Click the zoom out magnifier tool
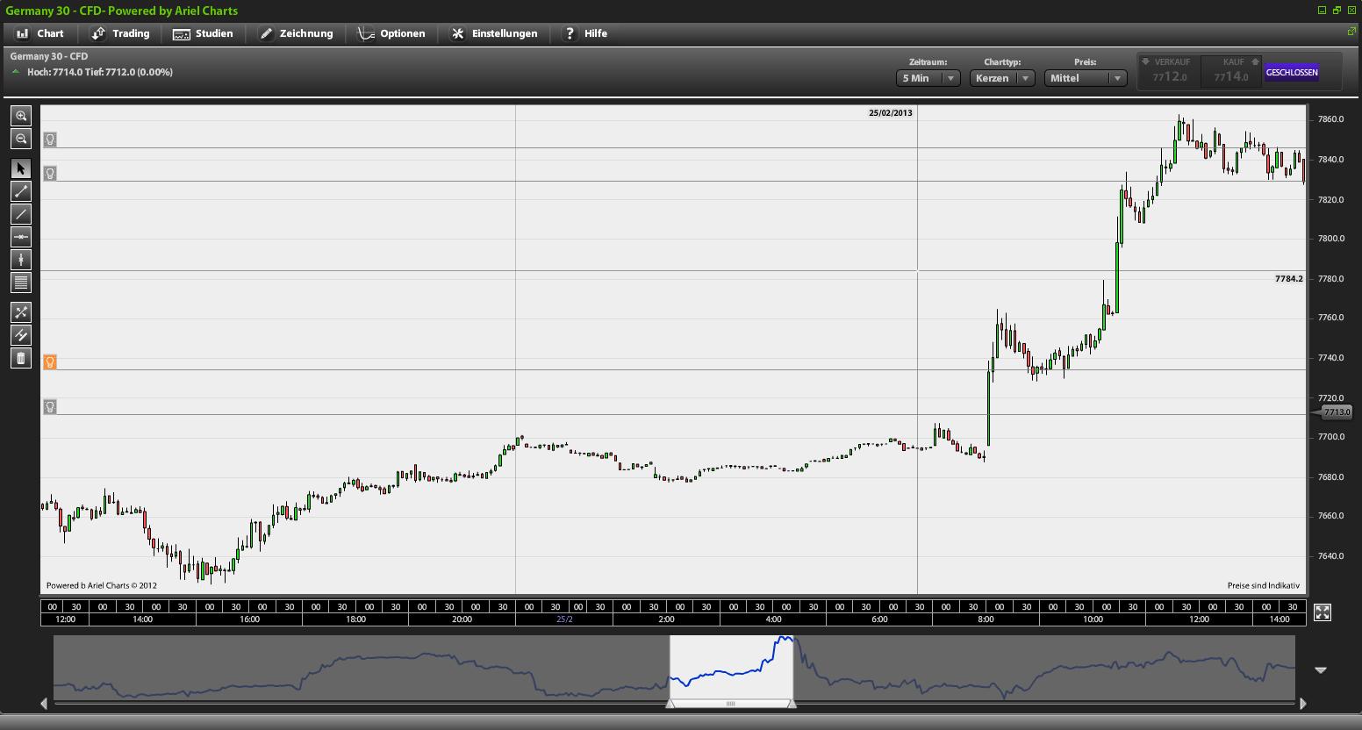 click(21, 139)
